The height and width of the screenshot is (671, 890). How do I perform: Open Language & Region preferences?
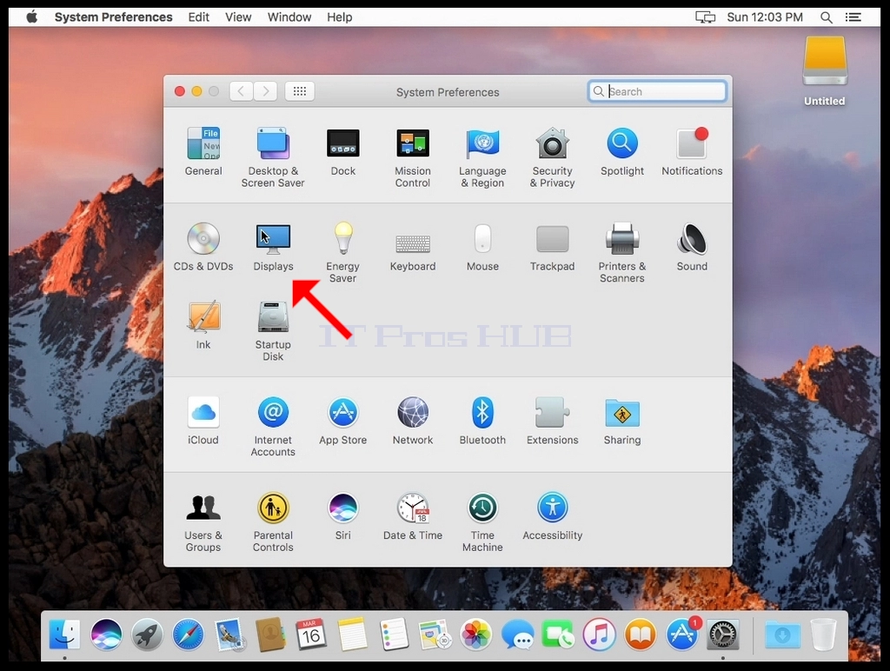[x=482, y=143]
